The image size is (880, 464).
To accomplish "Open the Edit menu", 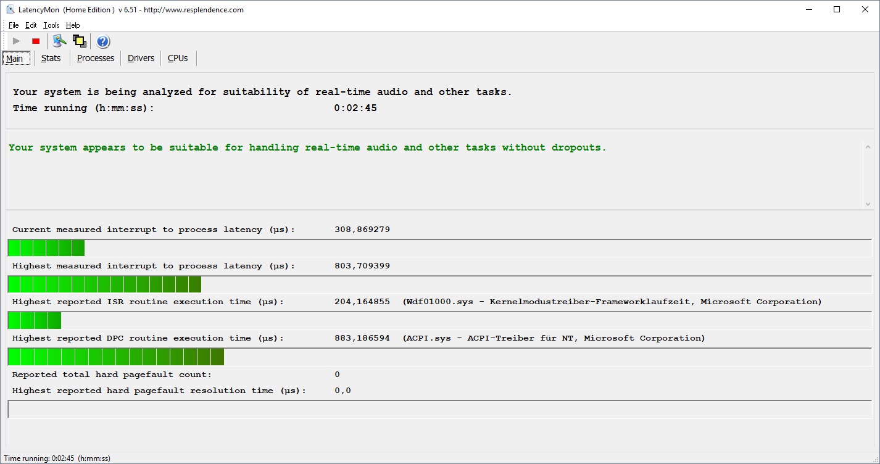I will 31,25.
